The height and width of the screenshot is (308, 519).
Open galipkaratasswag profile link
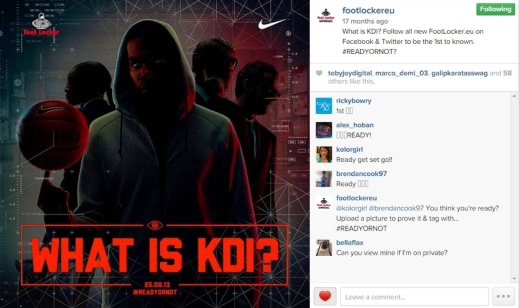pos(459,73)
